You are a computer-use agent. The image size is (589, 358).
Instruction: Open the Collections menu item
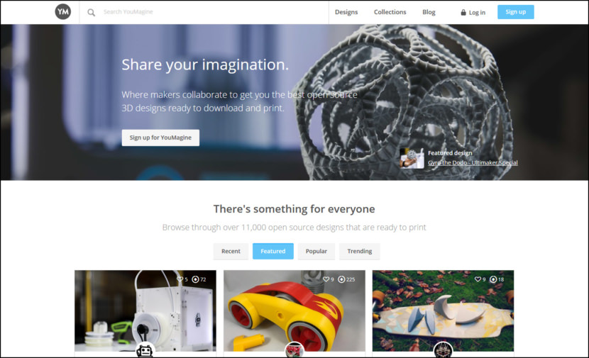390,12
